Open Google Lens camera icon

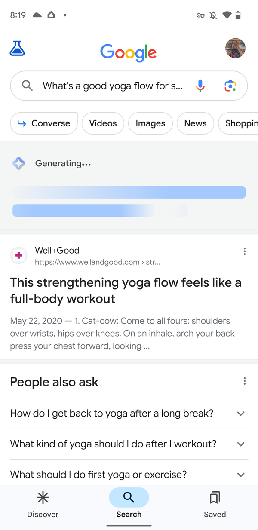pos(230,86)
